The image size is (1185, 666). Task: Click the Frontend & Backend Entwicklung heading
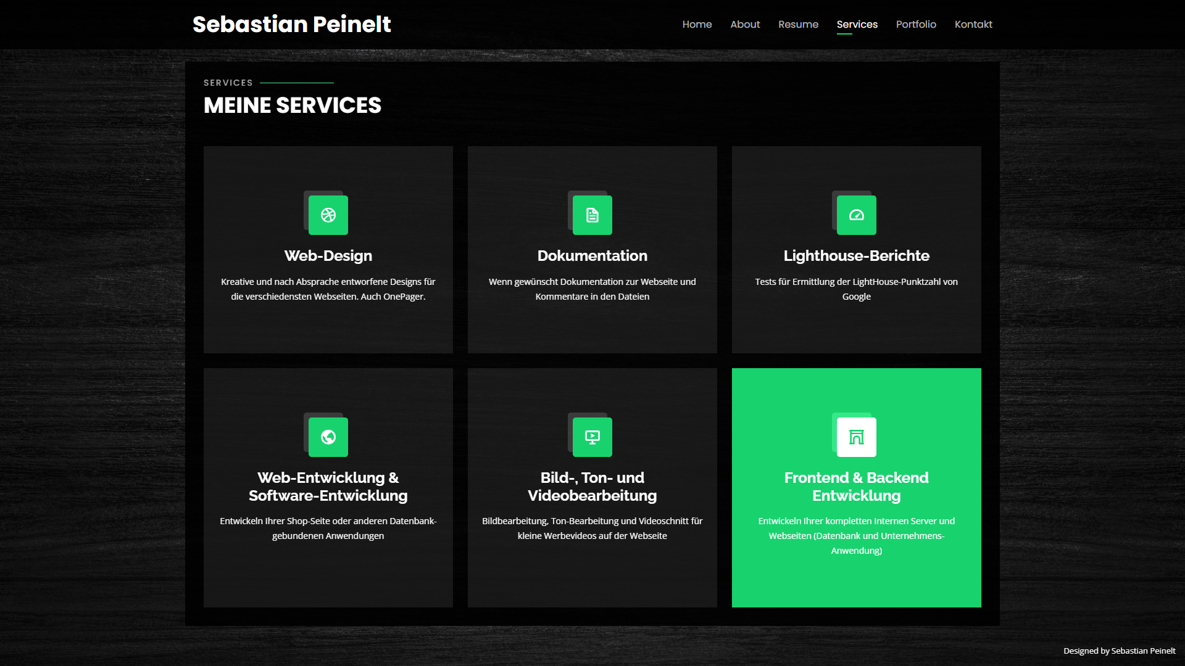pyautogui.click(x=857, y=487)
